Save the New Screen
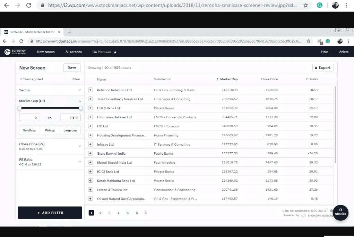The height and width of the screenshot is (237, 354). [x=72, y=67]
